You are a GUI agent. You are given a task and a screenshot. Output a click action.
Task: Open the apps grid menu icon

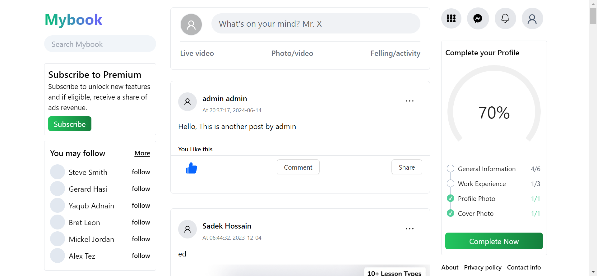pos(451,19)
